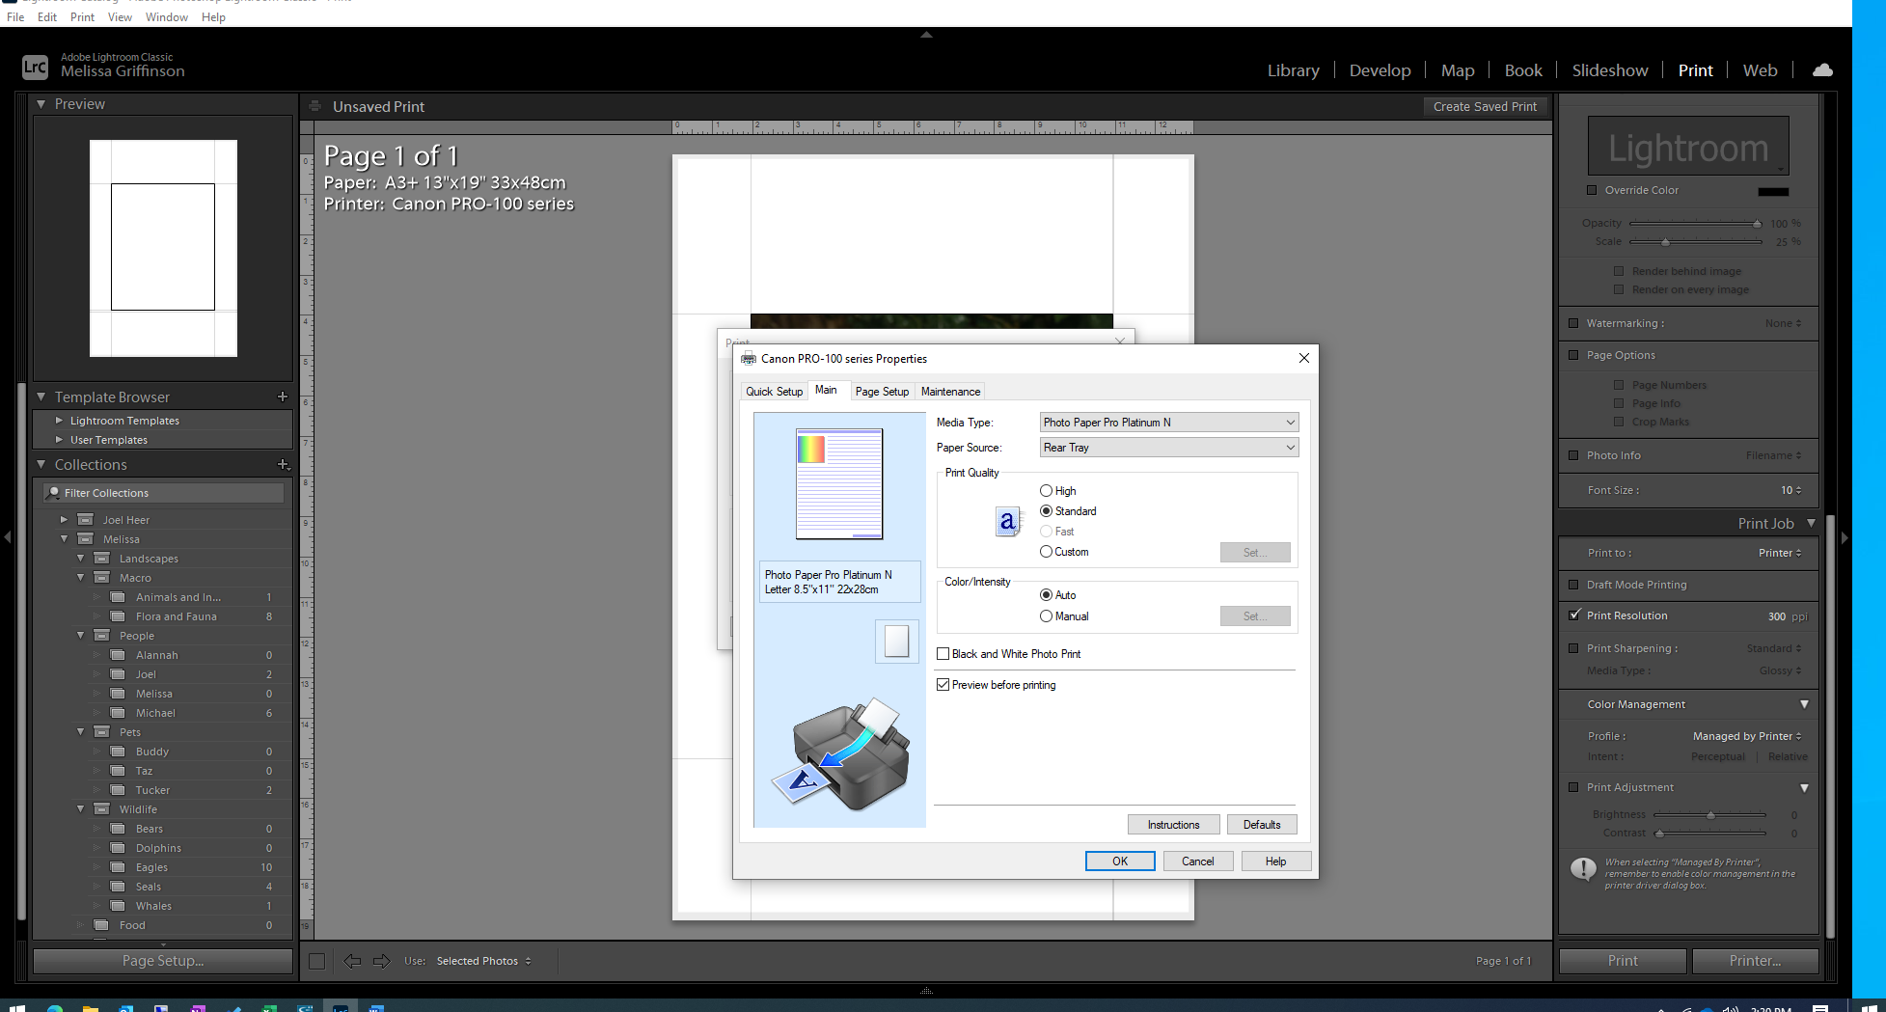
Task: Add a new template with plus icon
Action: 283,397
